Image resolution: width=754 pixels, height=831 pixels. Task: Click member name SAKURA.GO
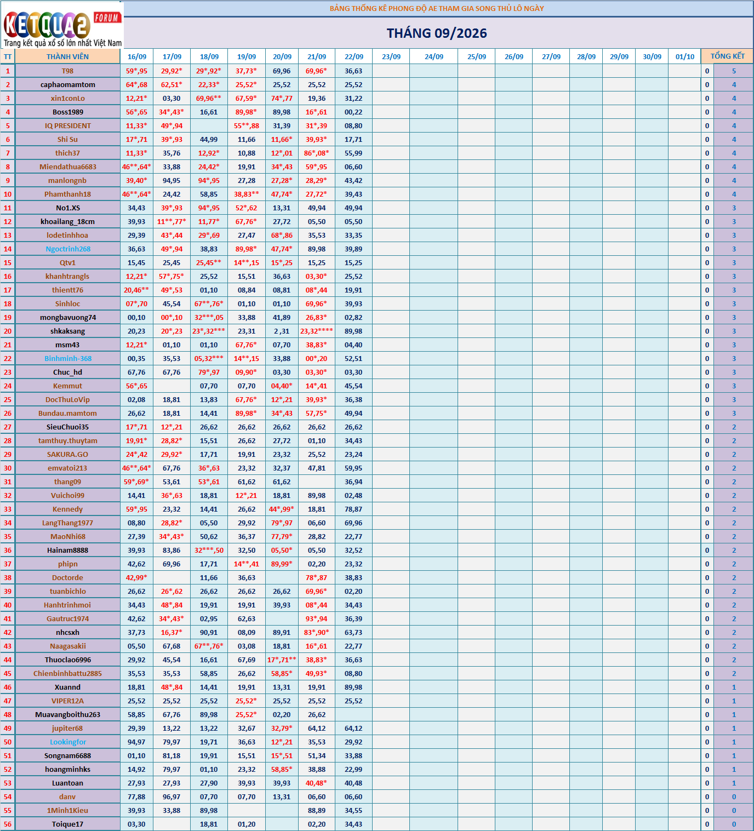(67, 455)
